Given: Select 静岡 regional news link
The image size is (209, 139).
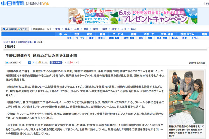Looking at the screenshot, I should coord(86,29).
